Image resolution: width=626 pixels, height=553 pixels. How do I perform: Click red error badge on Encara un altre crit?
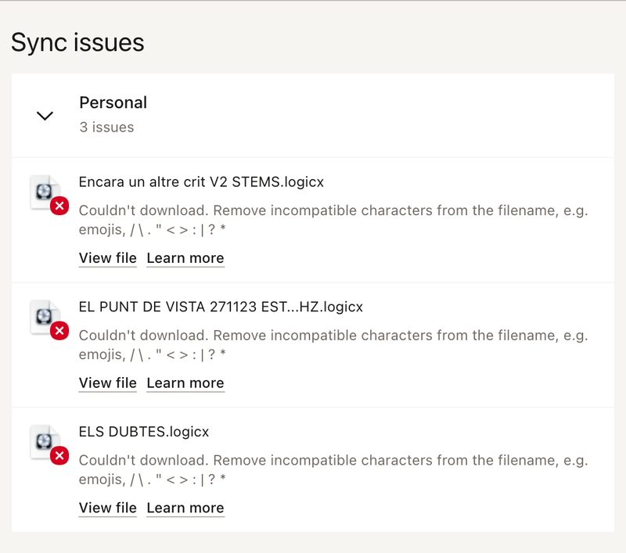tap(59, 206)
